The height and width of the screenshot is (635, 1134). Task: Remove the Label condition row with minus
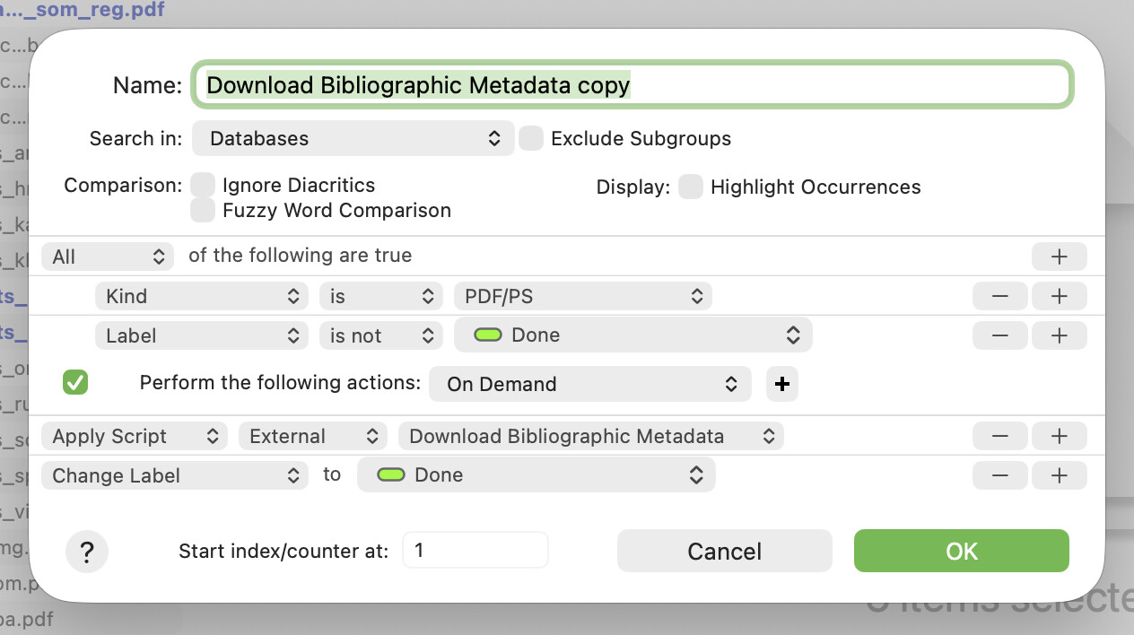click(x=999, y=335)
